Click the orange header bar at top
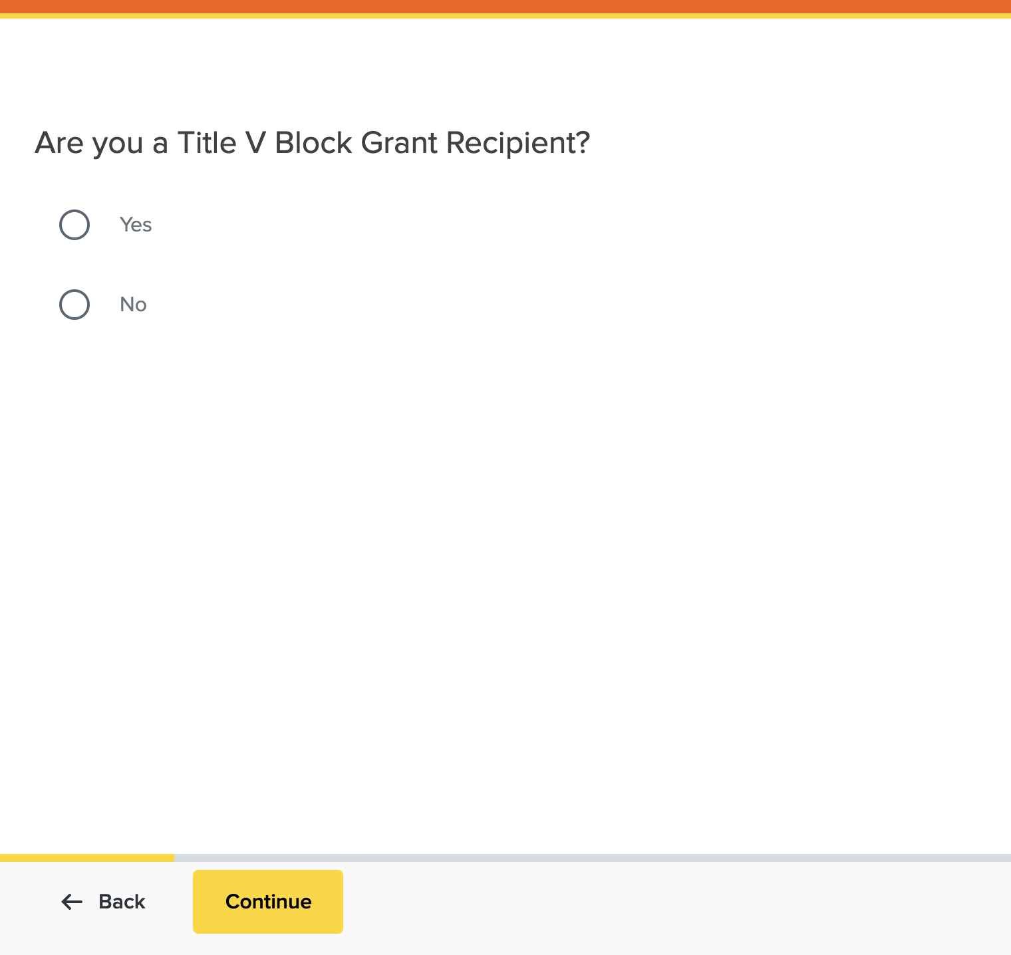The height and width of the screenshot is (955, 1011). click(x=505, y=6)
